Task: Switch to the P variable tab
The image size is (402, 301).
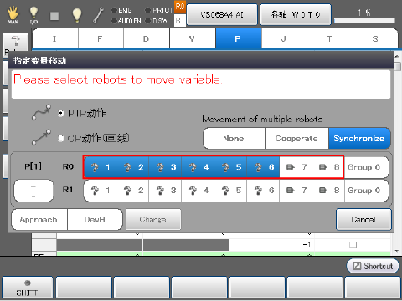Action: (x=239, y=38)
